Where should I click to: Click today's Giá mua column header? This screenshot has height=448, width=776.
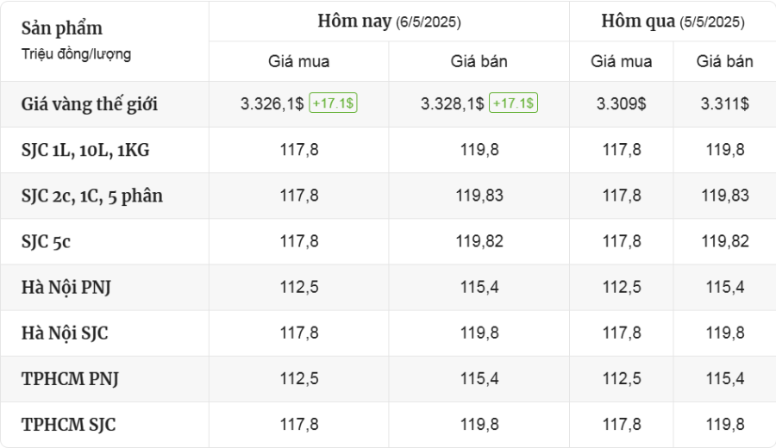click(299, 61)
